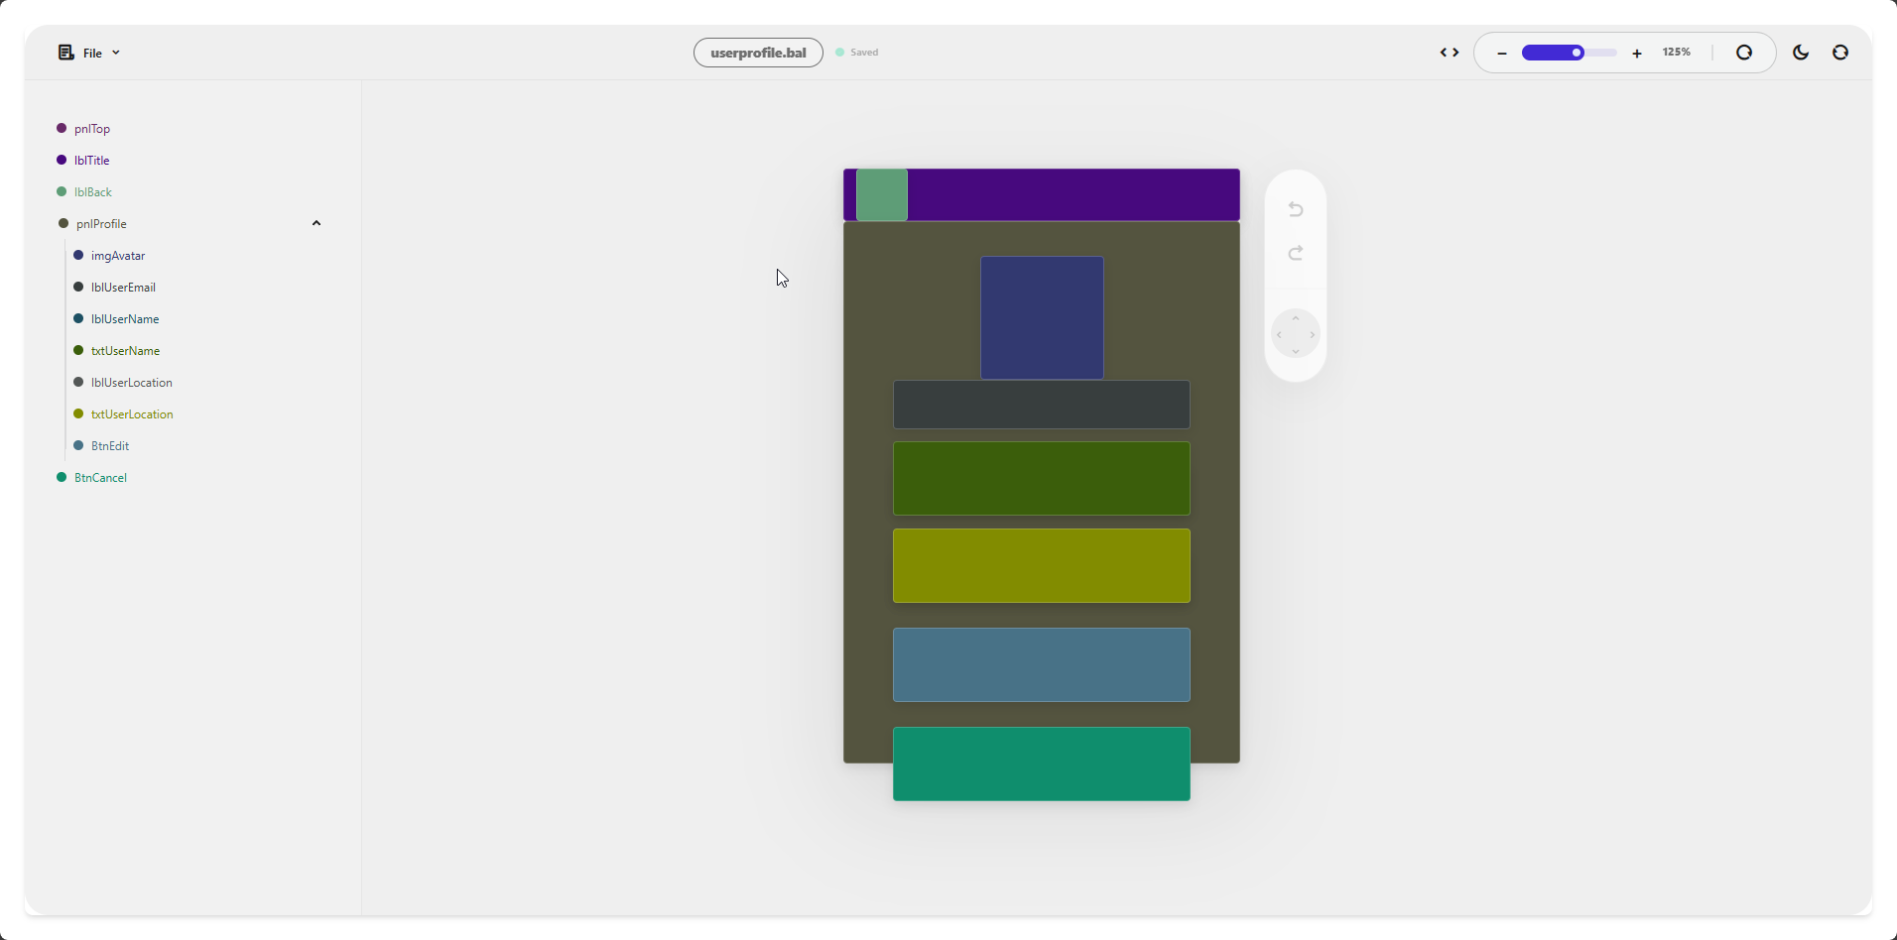The height and width of the screenshot is (940, 1897).
Task: Select txtUserName in the tree
Action: coord(125,351)
